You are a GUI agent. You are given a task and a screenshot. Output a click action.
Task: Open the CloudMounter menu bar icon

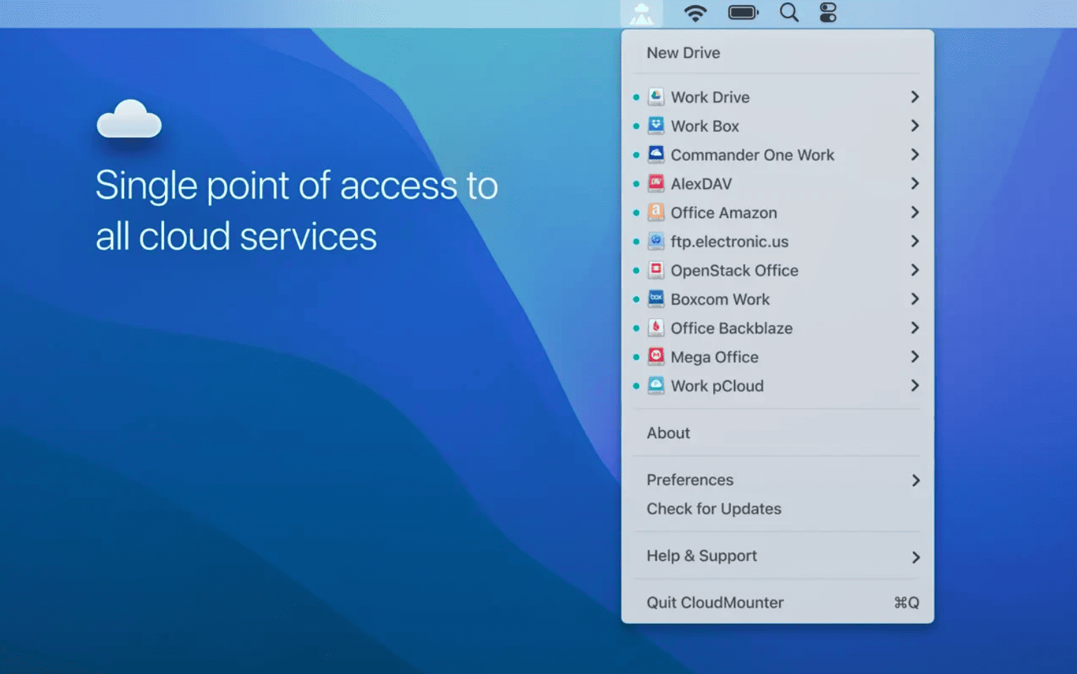click(641, 13)
